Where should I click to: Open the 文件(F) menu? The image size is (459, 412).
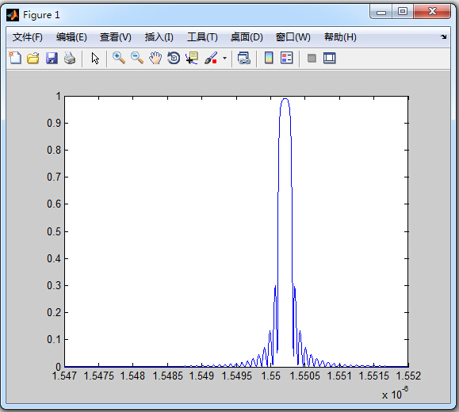coord(28,37)
